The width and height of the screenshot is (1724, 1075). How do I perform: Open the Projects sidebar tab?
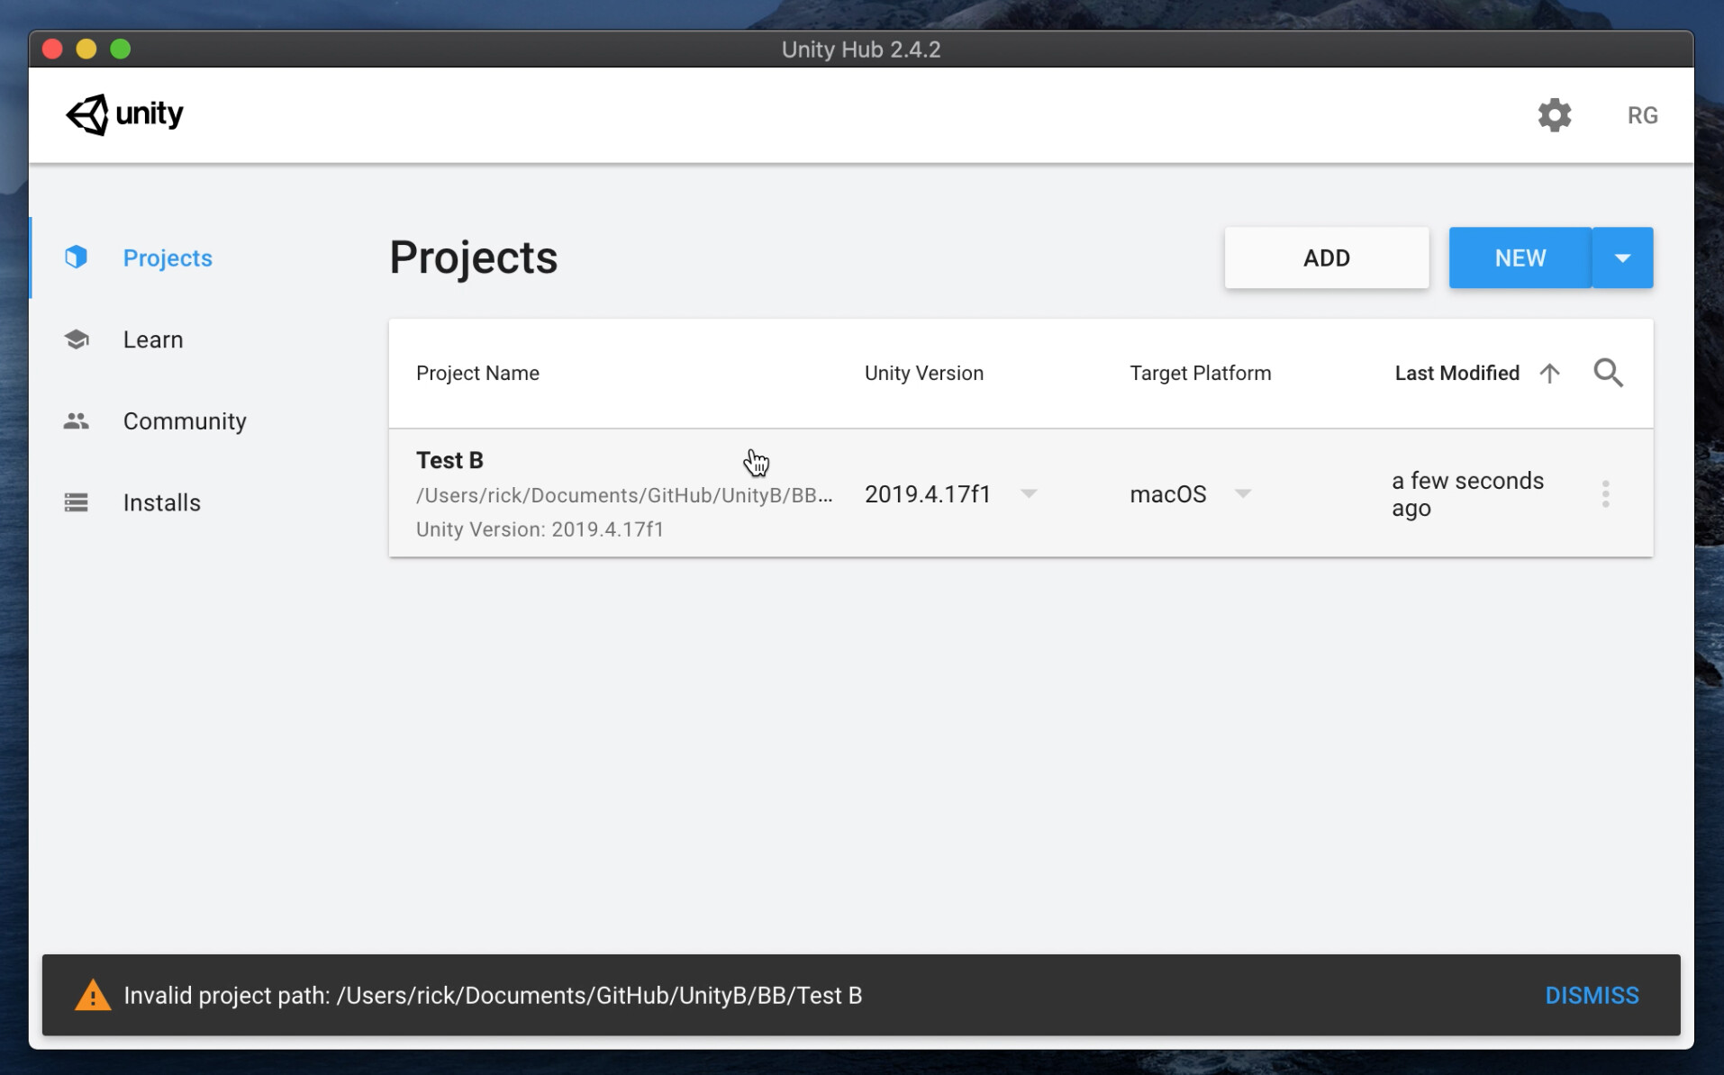pos(168,257)
